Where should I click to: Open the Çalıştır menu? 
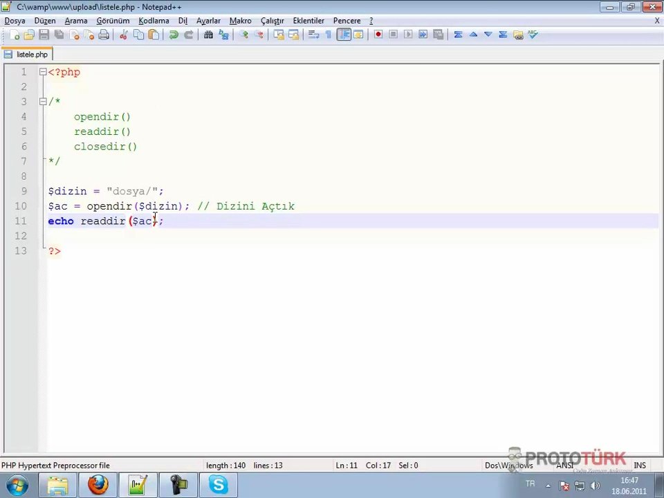click(x=273, y=21)
